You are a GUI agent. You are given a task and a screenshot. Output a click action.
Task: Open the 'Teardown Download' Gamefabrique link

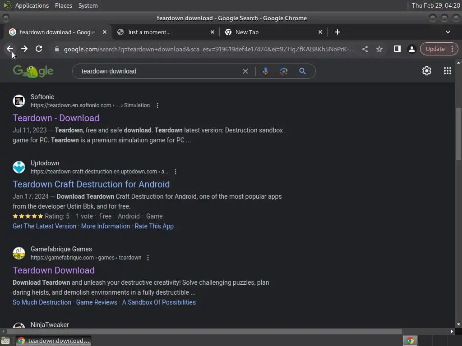[54, 270]
